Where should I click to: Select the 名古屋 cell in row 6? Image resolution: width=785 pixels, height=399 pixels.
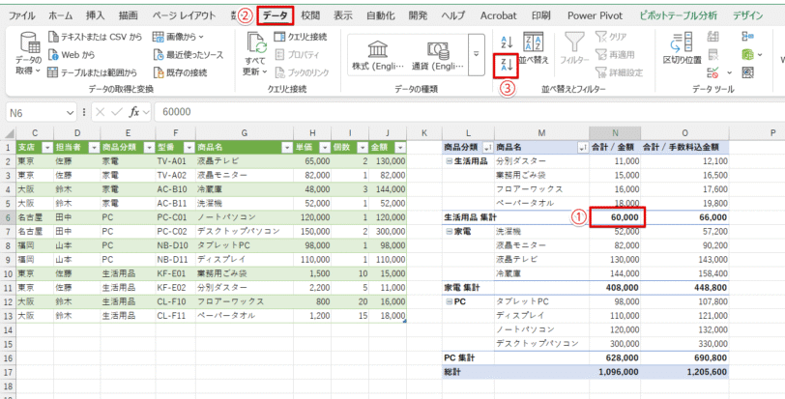[x=35, y=217]
